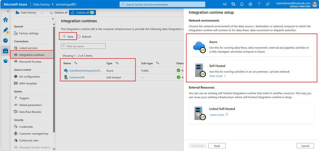Open notifications bell
Viewport: 319px width, 151px height.
(242, 4)
